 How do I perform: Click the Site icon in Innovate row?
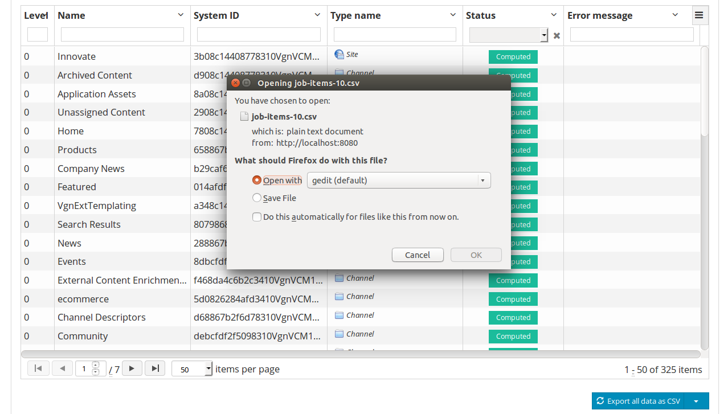tap(339, 55)
